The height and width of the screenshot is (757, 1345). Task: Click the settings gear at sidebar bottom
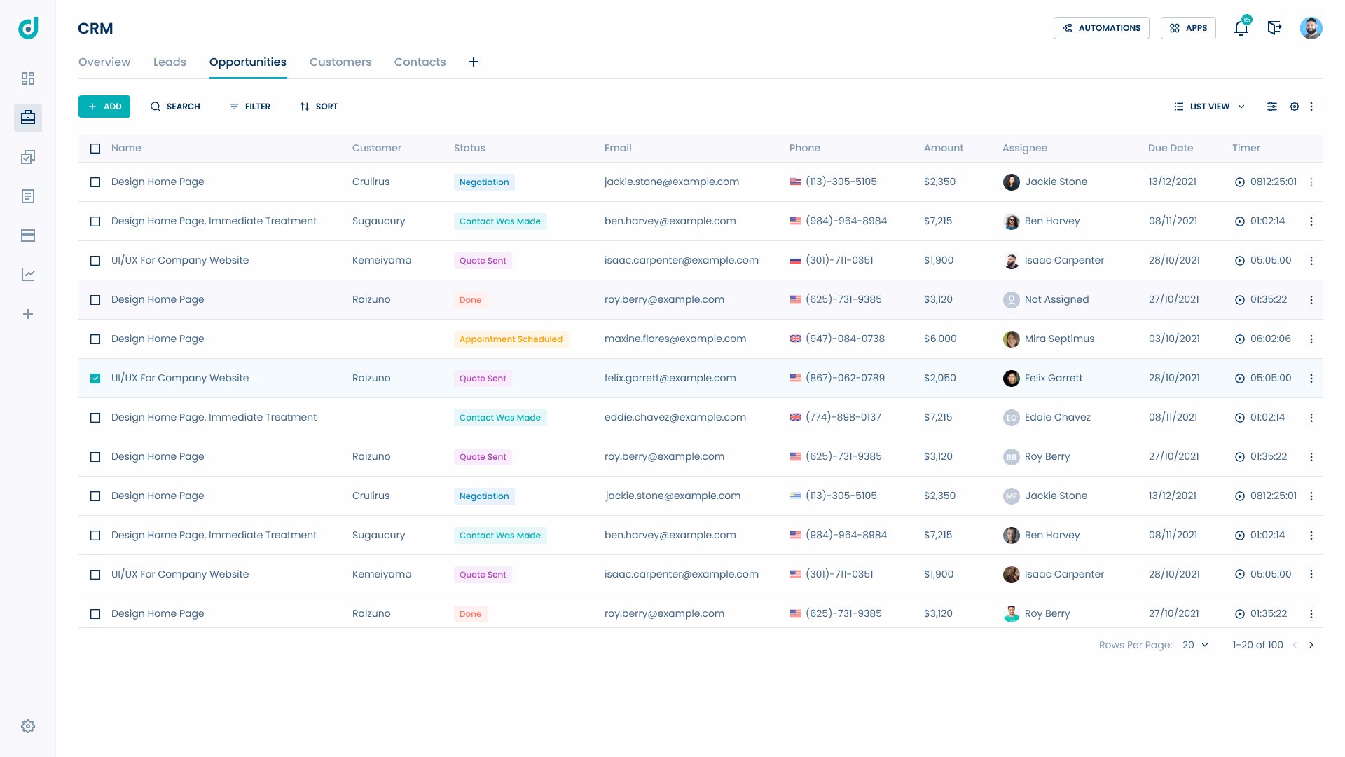click(x=28, y=726)
